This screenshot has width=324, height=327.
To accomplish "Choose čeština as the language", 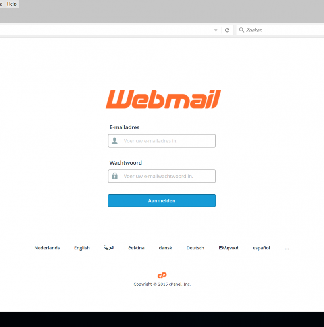I will point(136,248).
